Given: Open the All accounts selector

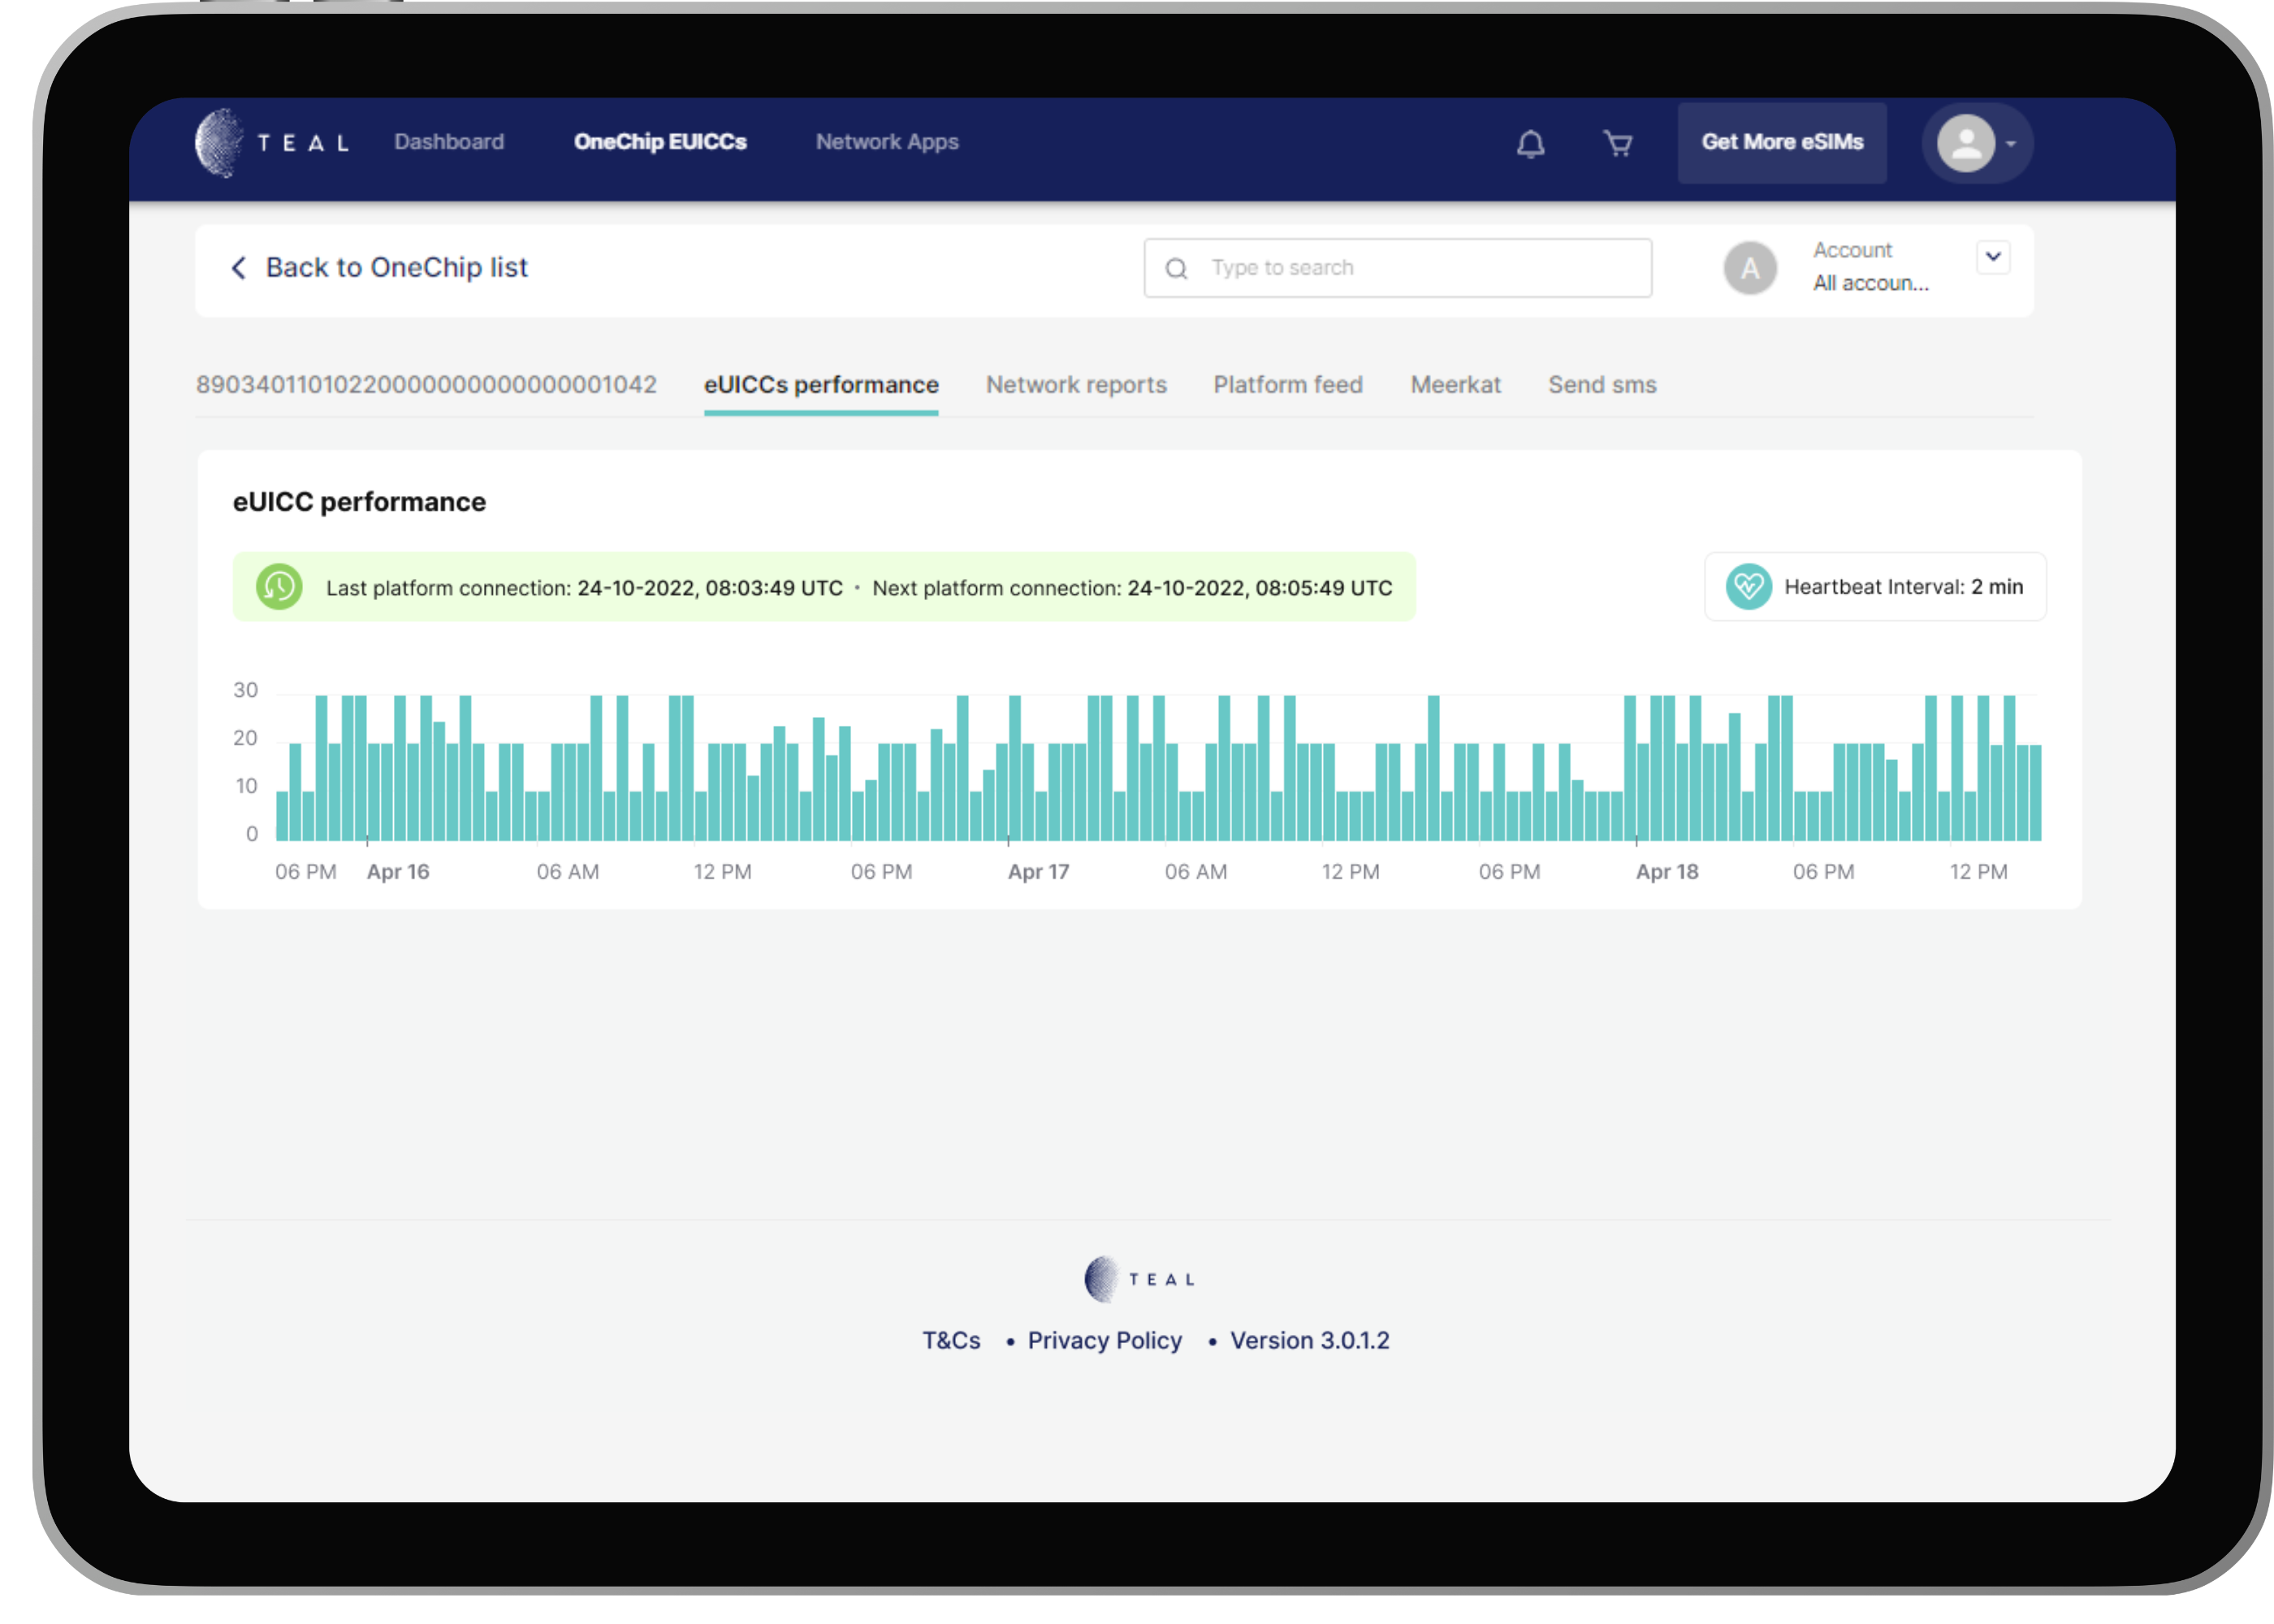Looking at the screenshot, I should 1870,283.
